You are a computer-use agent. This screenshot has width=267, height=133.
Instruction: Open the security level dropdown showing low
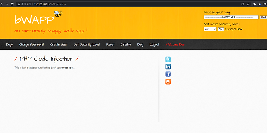[210, 29]
